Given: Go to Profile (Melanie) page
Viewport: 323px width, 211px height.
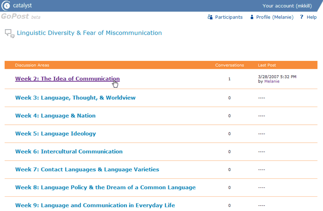Looking at the screenshot, I should click(275, 17).
